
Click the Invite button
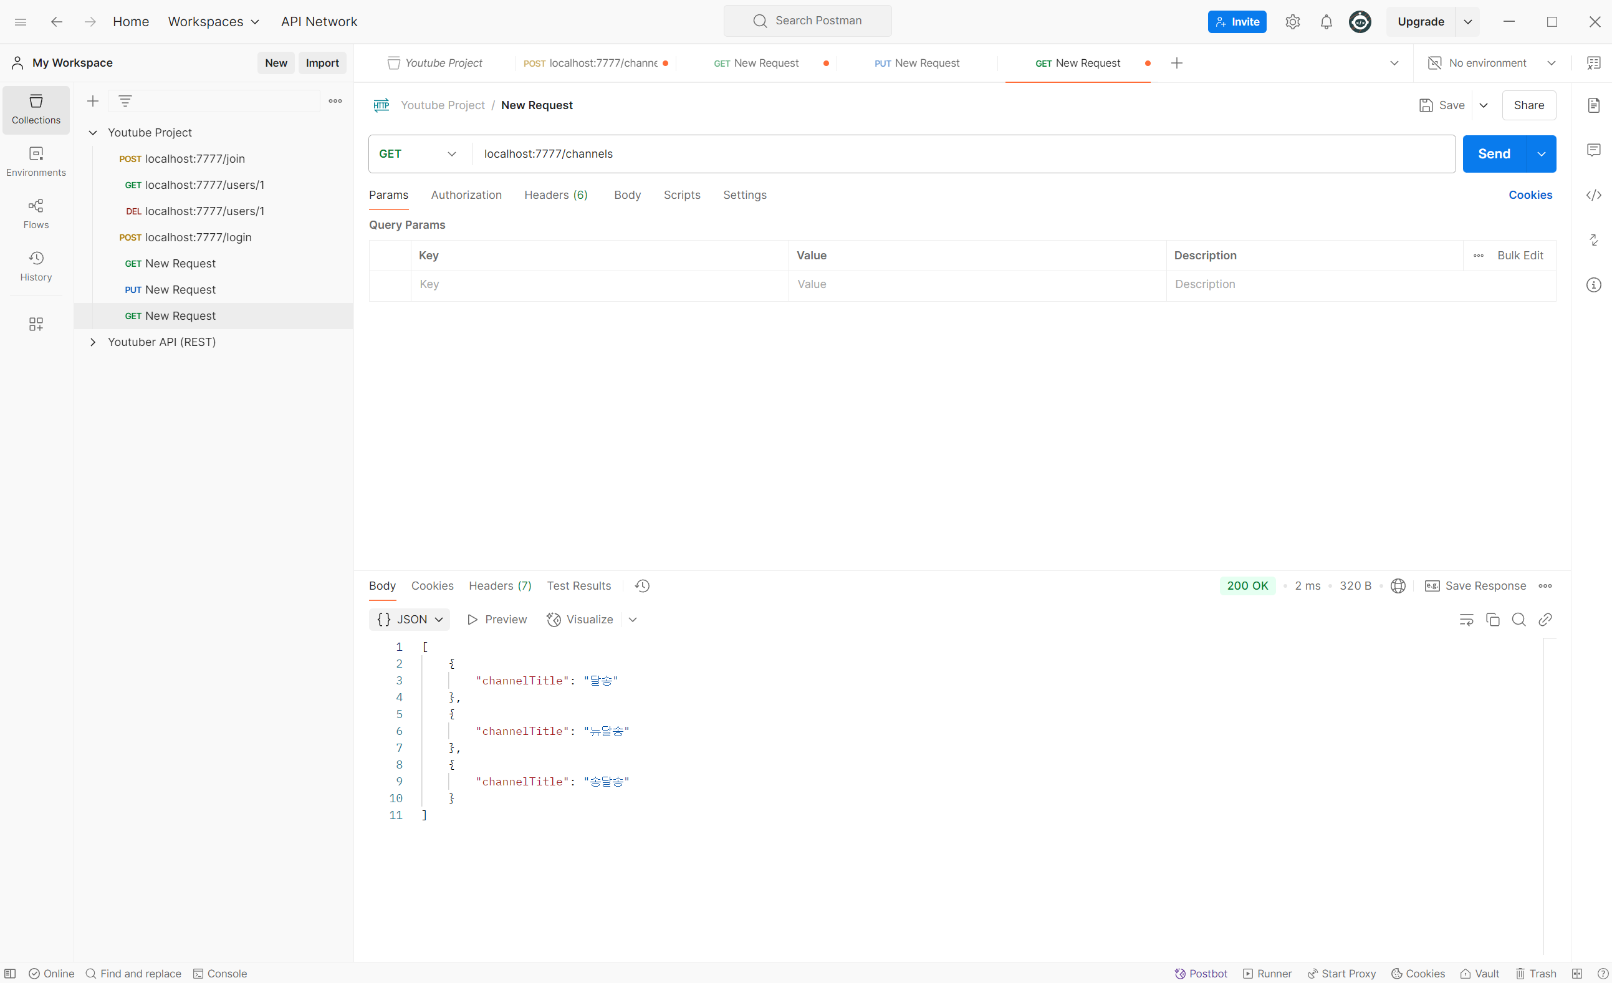point(1237,22)
